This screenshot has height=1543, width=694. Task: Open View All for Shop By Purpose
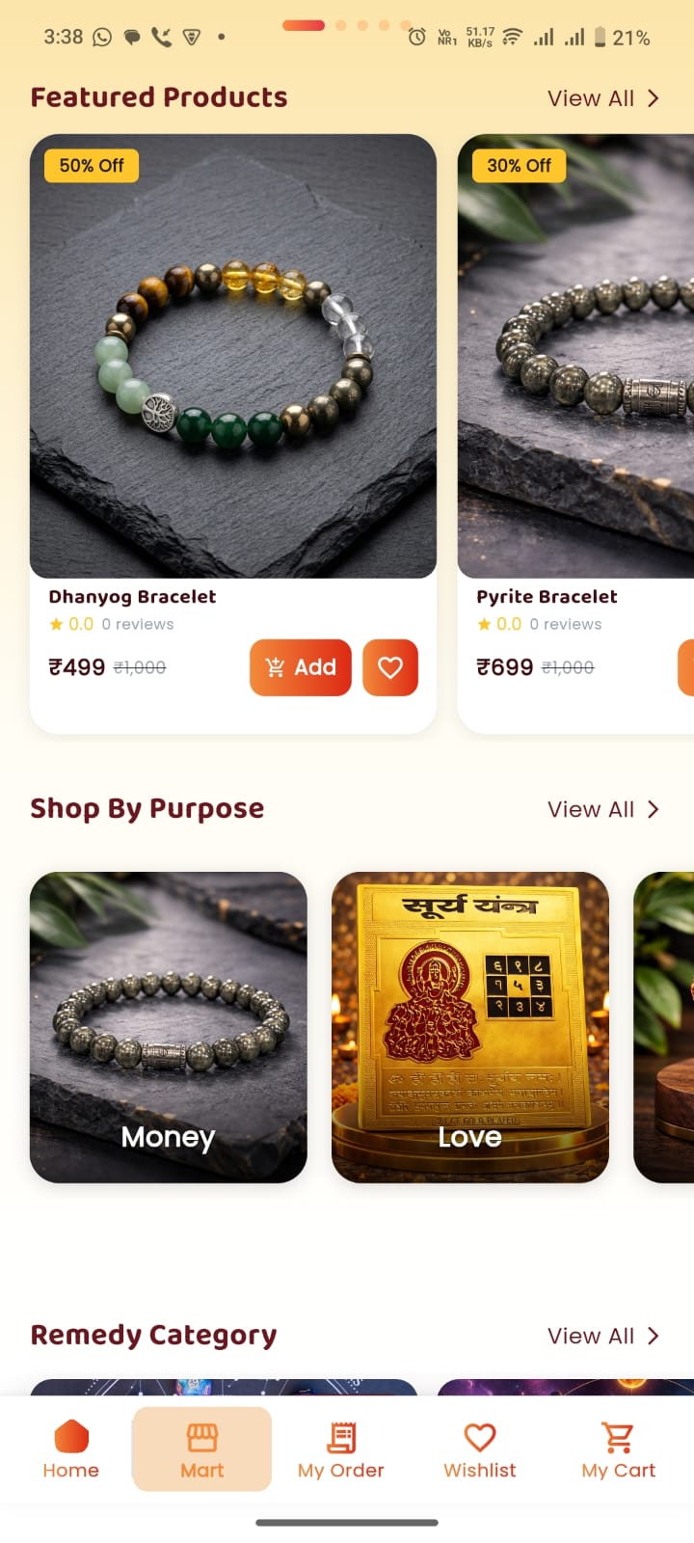tap(591, 809)
